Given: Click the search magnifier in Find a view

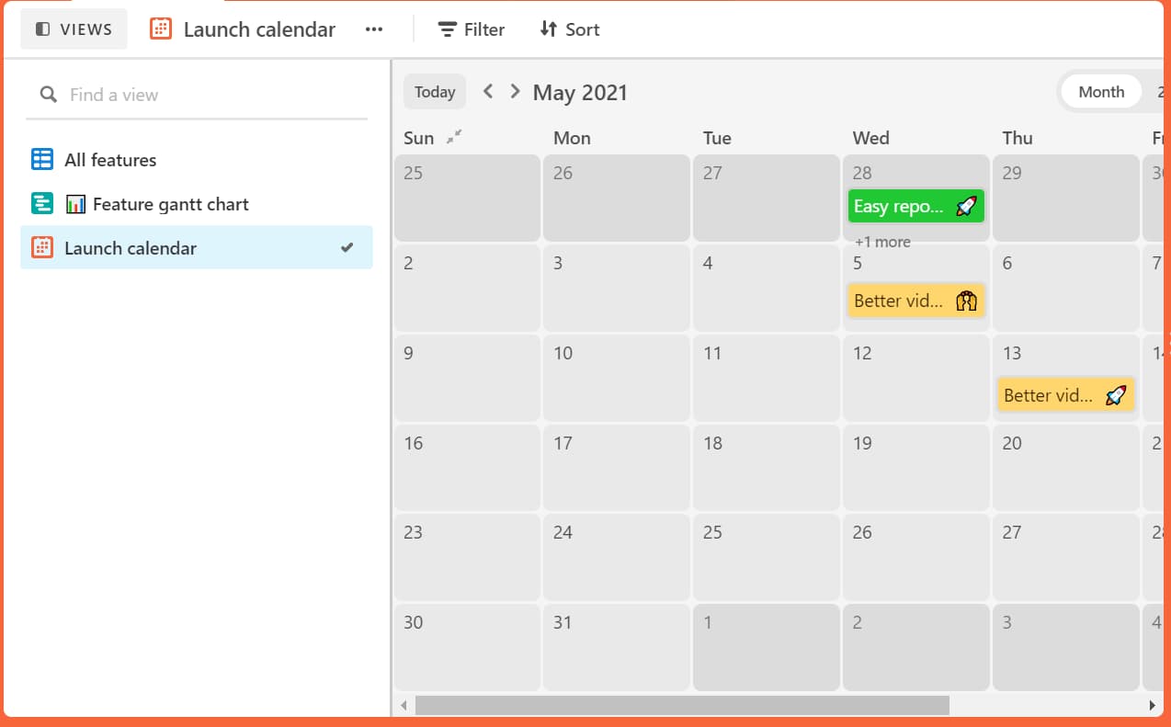Looking at the screenshot, I should [x=48, y=94].
